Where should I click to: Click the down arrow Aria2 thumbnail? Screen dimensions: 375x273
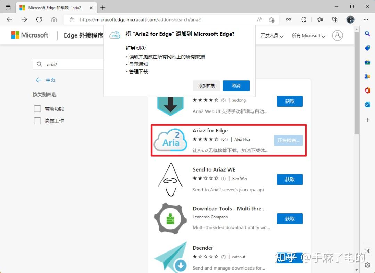(x=170, y=106)
